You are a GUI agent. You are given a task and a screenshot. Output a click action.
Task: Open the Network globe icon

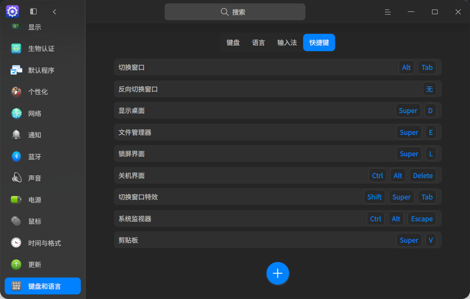pyautogui.click(x=16, y=113)
